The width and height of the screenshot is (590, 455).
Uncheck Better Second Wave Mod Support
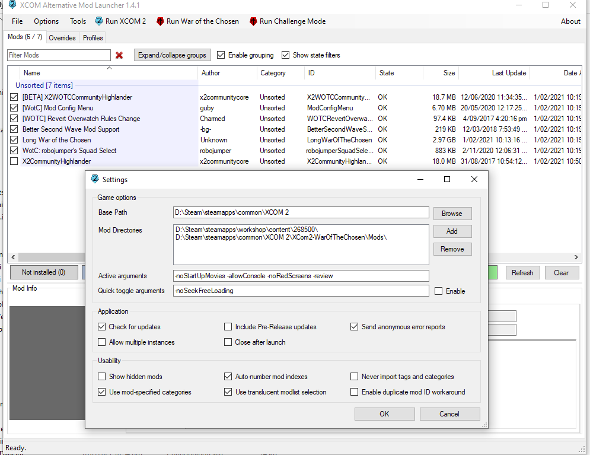pyautogui.click(x=14, y=129)
